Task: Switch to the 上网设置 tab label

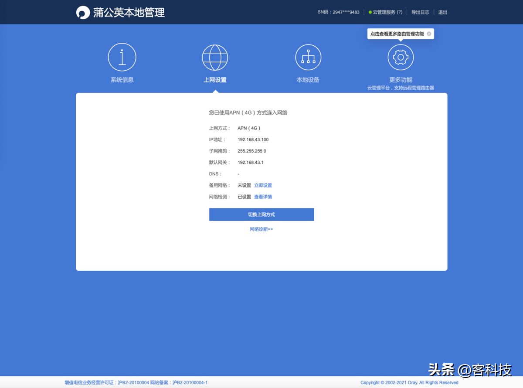Action: pos(215,80)
